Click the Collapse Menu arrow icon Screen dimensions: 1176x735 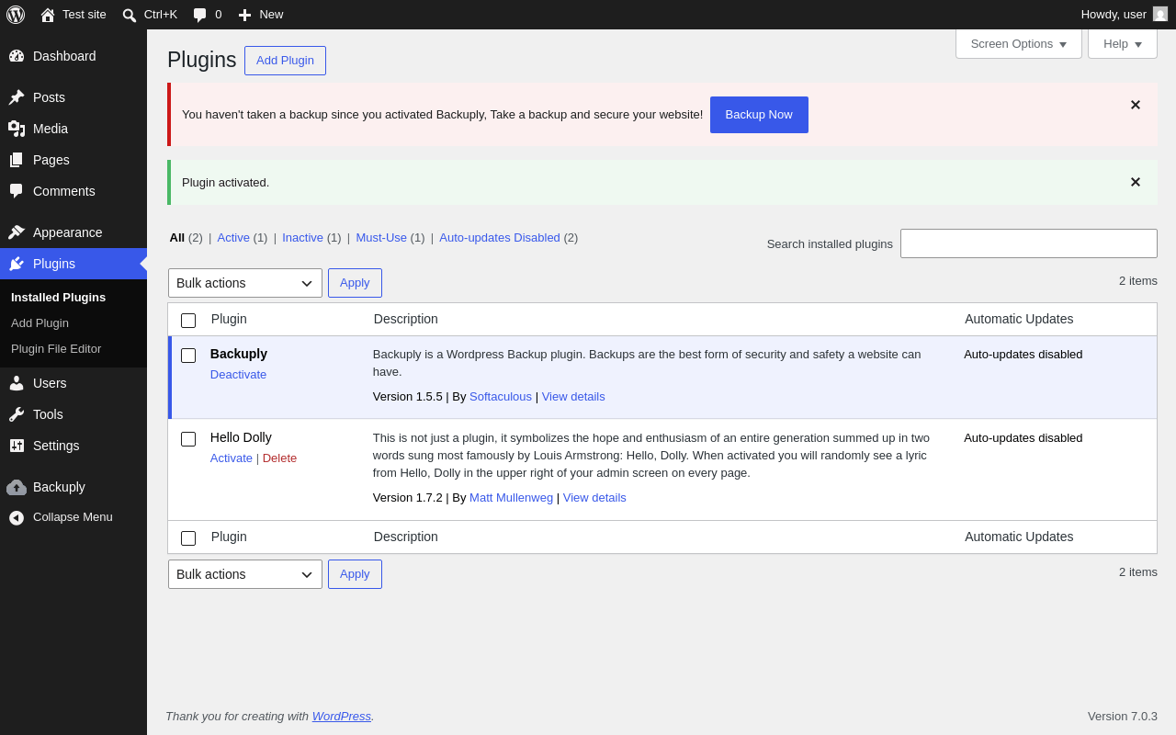[17, 517]
